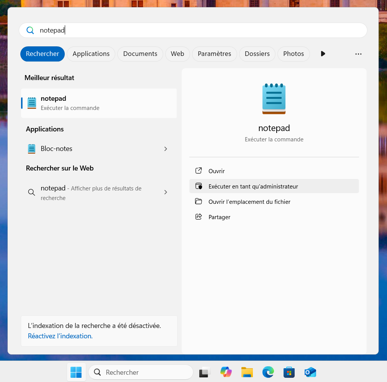This screenshot has height=382, width=387.
Task: Click the Windows Start button
Action: (x=76, y=372)
